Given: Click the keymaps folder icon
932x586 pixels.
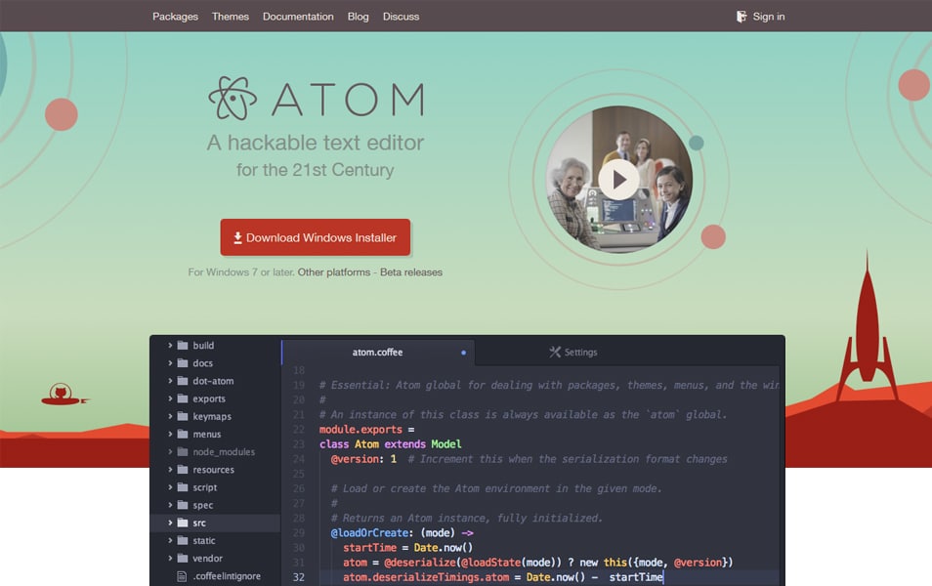Looking at the screenshot, I should (x=183, y=417).
